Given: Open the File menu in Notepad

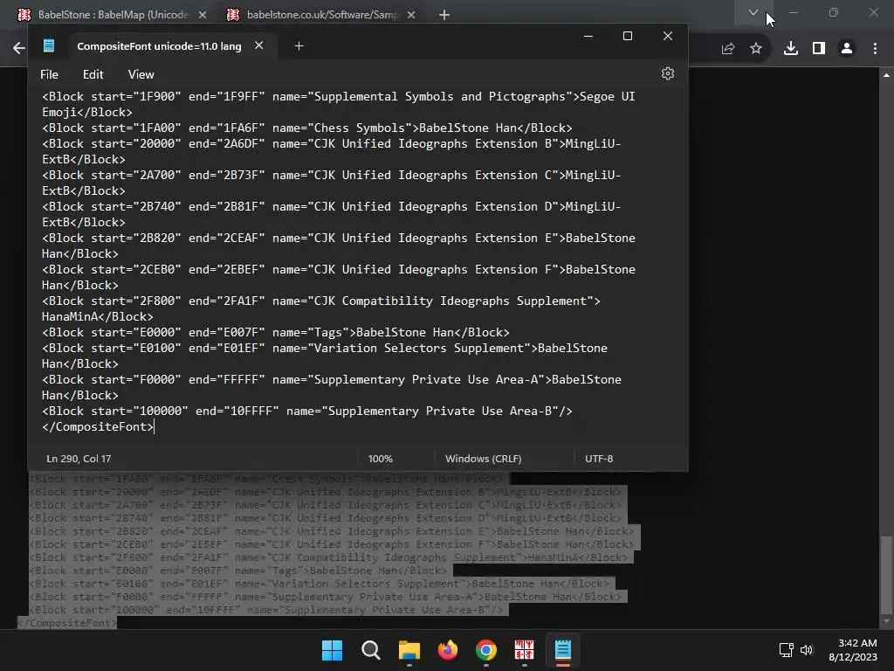Looking at the screenshot, I should click(49, 74).
